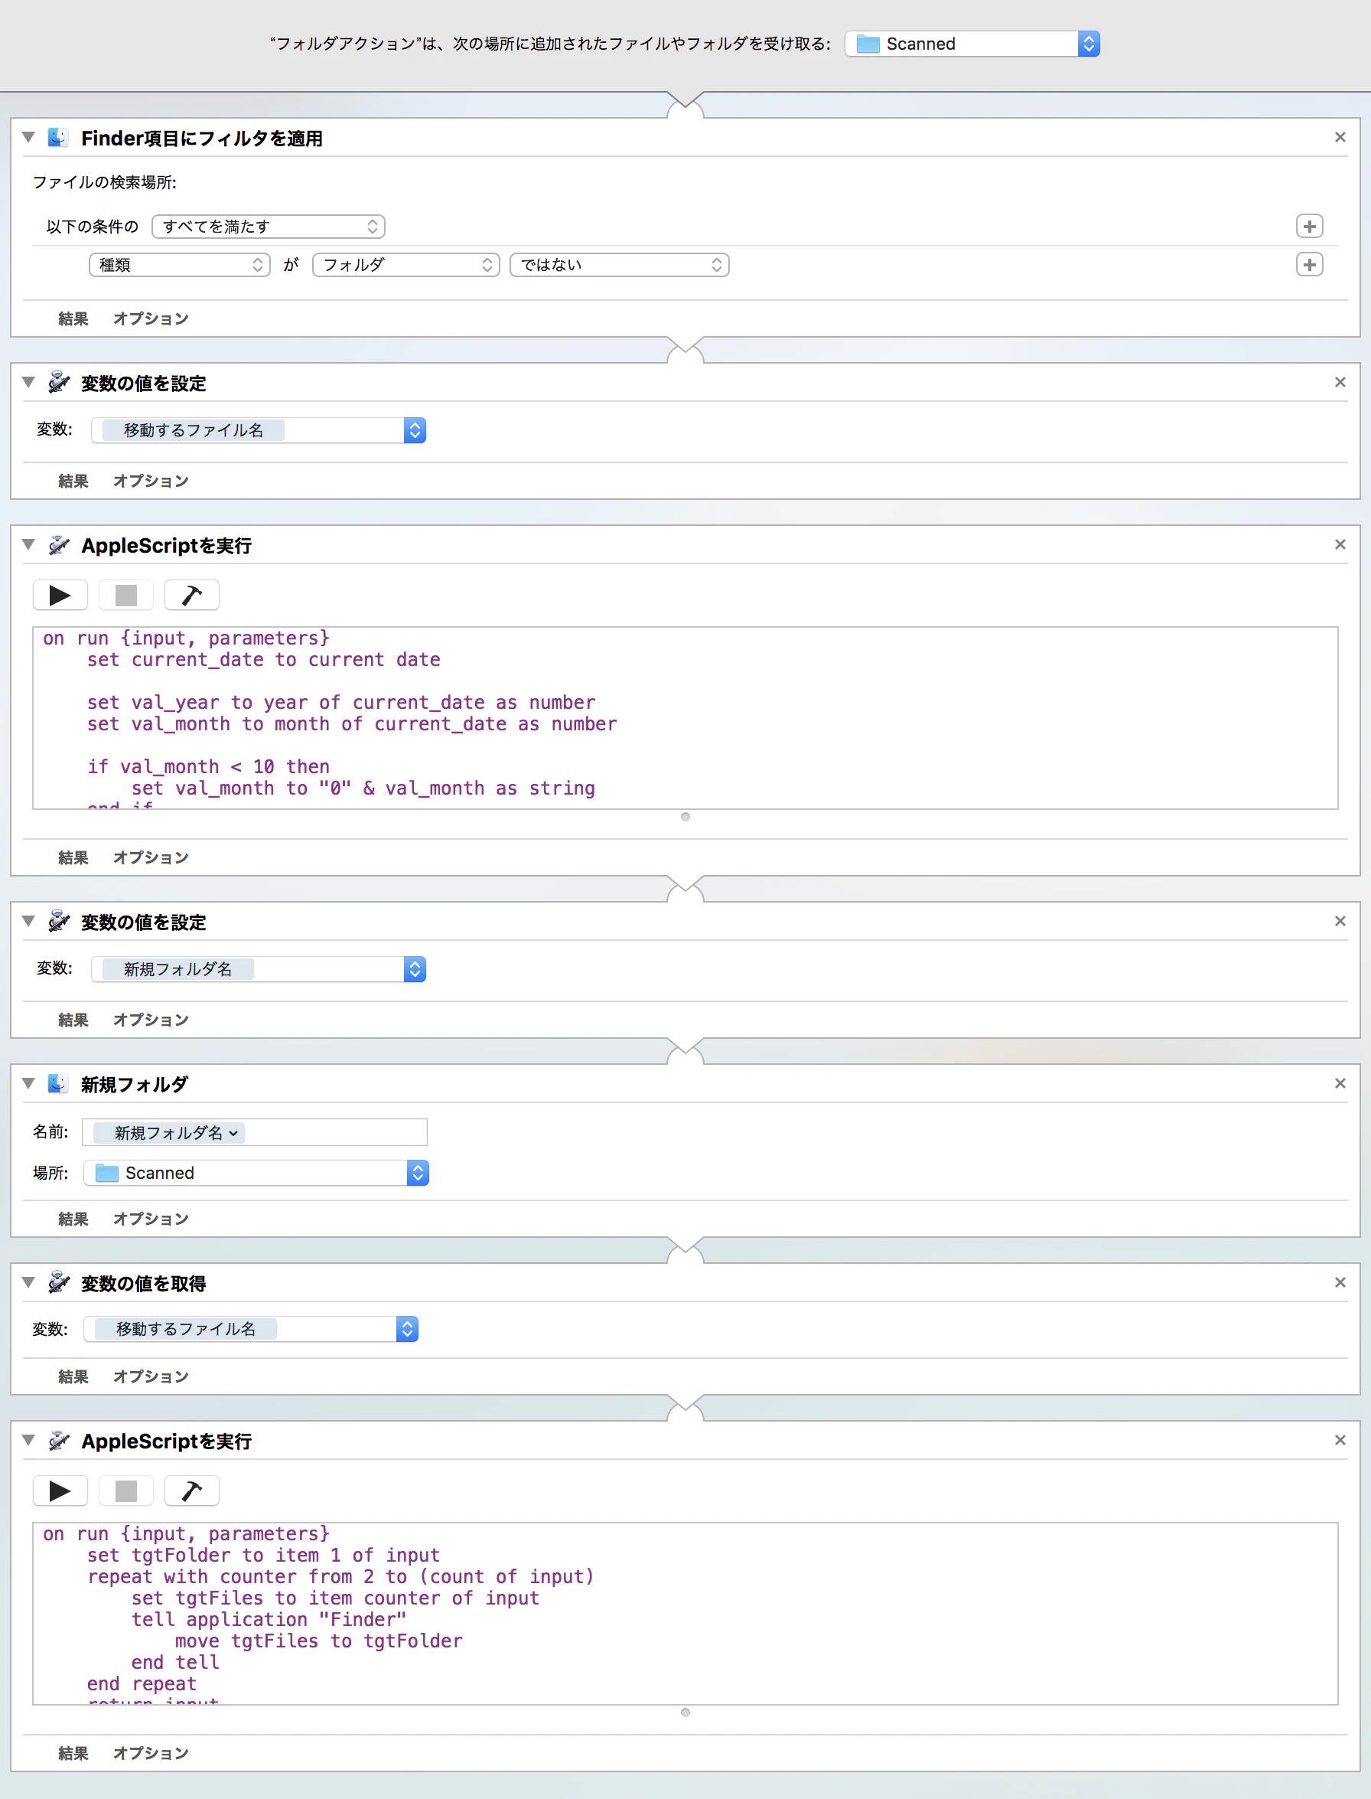Run the last AppleScript with play button
This screenshot has width=1371, height=1799.
point(60,1491)
